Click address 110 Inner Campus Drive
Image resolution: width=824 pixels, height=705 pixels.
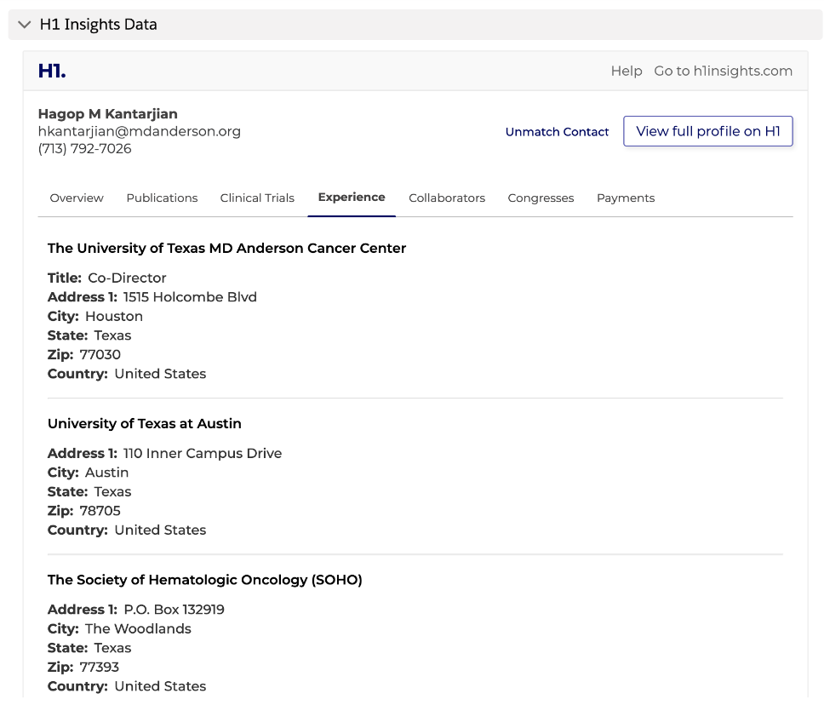click(203, 453)
